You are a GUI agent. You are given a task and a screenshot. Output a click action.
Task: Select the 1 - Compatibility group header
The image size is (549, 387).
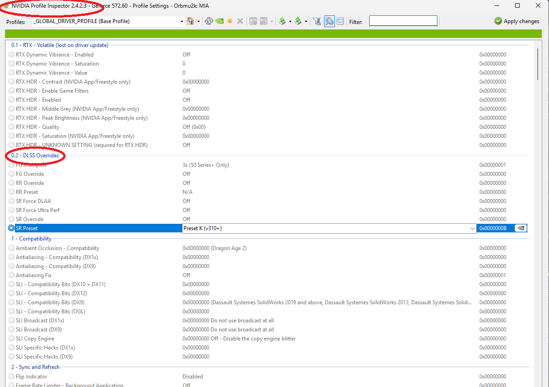[x=32, y=239]
